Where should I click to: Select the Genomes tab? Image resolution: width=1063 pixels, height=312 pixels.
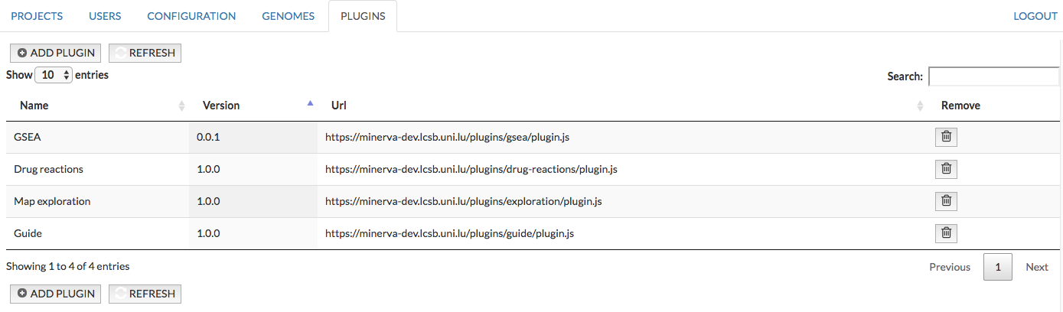tap(288, 16)
